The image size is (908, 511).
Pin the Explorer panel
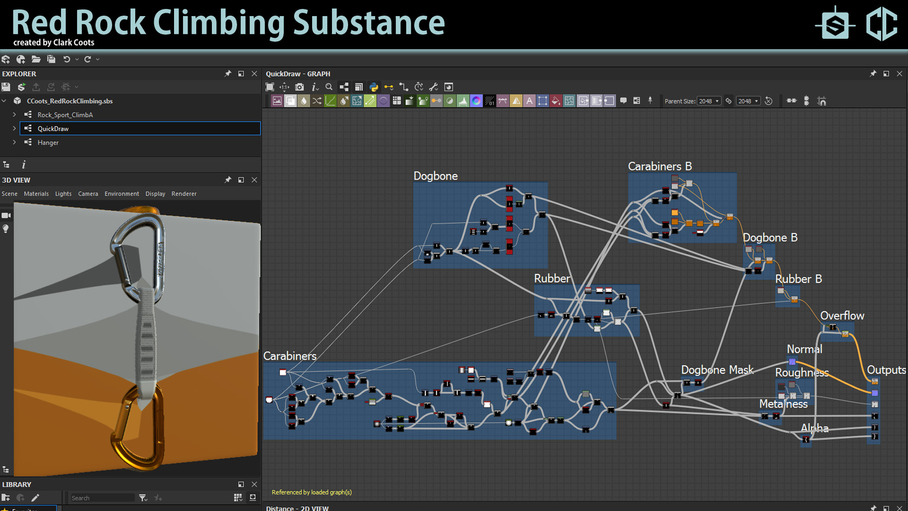click(228, 74)
